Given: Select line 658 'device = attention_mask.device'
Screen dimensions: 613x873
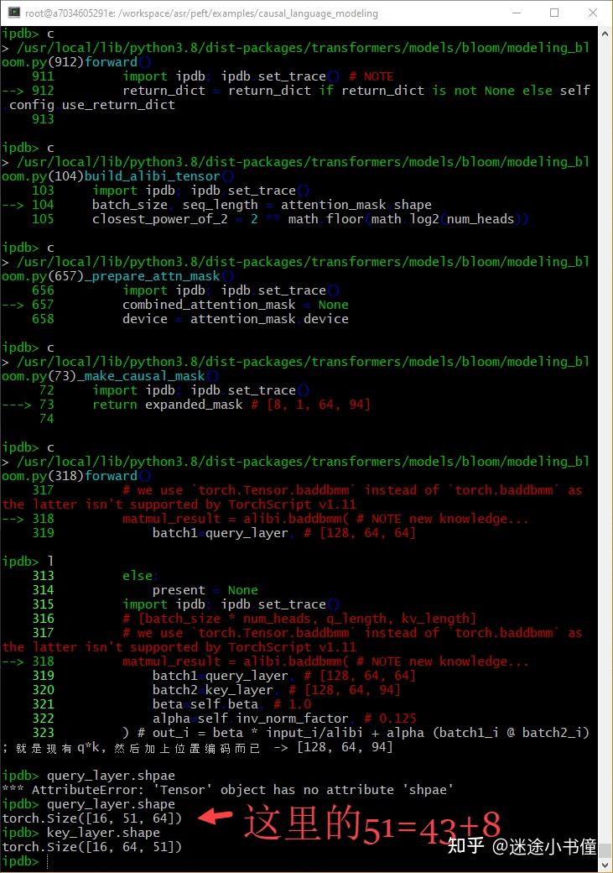Looking at the screenshot, I should (x=236, y=319).
